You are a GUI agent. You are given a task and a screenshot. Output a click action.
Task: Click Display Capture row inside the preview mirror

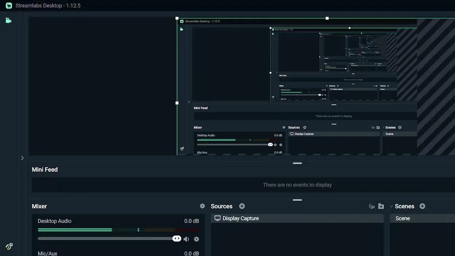pos(334,134)
